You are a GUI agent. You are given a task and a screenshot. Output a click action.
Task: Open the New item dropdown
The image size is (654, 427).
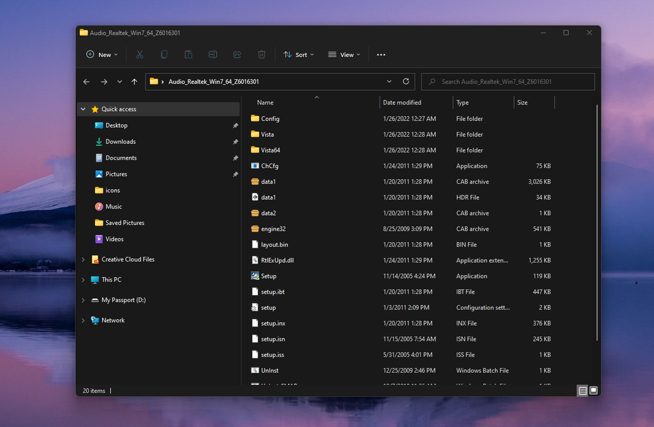(x=102, y=54)
